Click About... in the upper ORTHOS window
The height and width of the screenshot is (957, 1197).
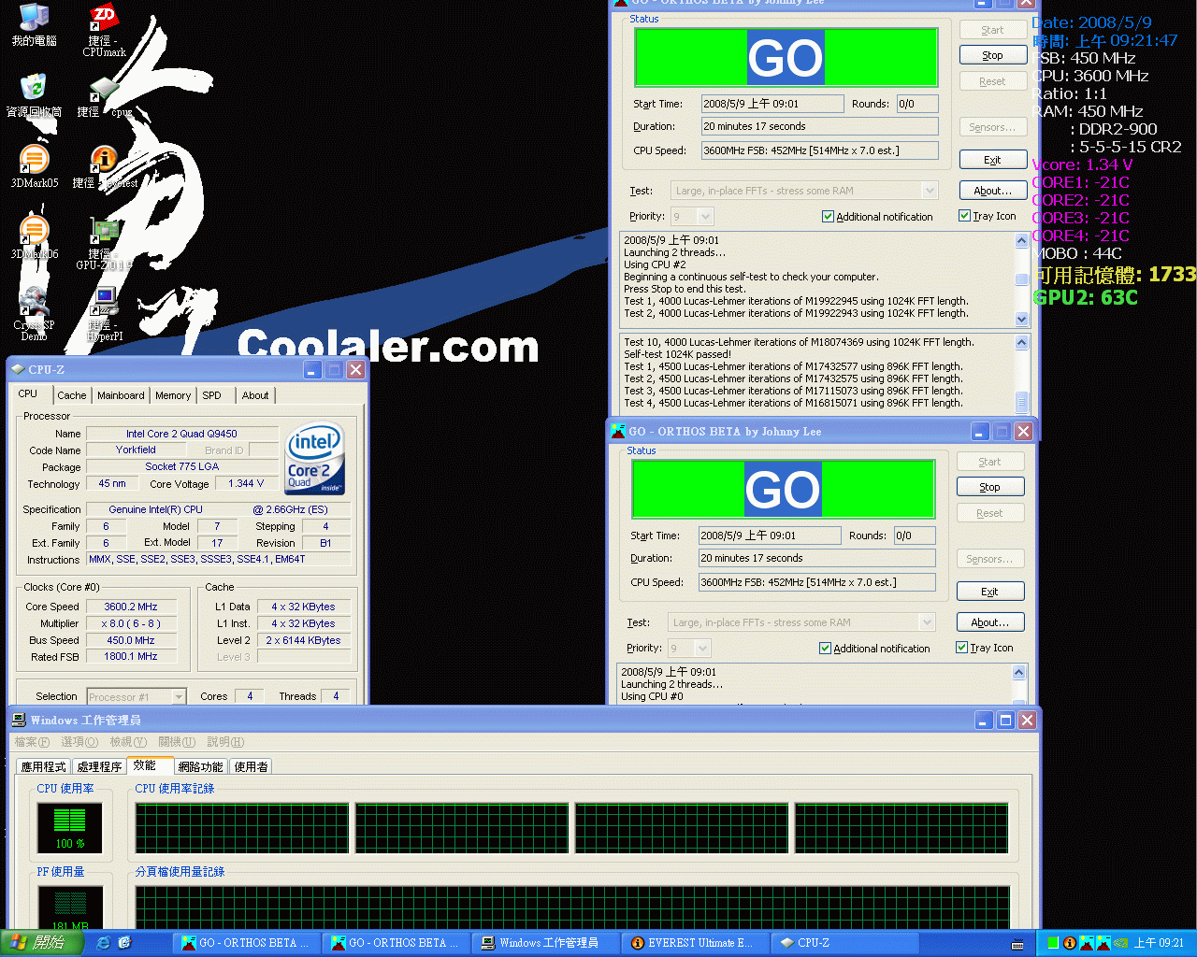click(992, 191)
